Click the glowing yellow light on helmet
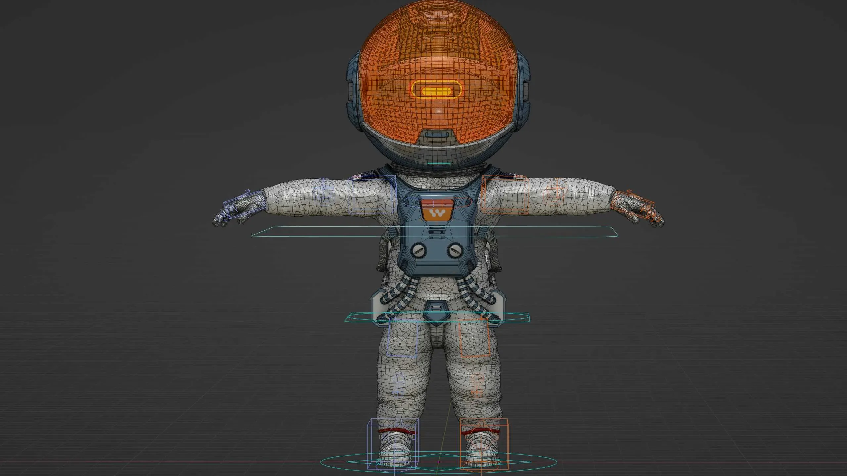The width and height of the screenshot is (847, 476). pos(436,91)
